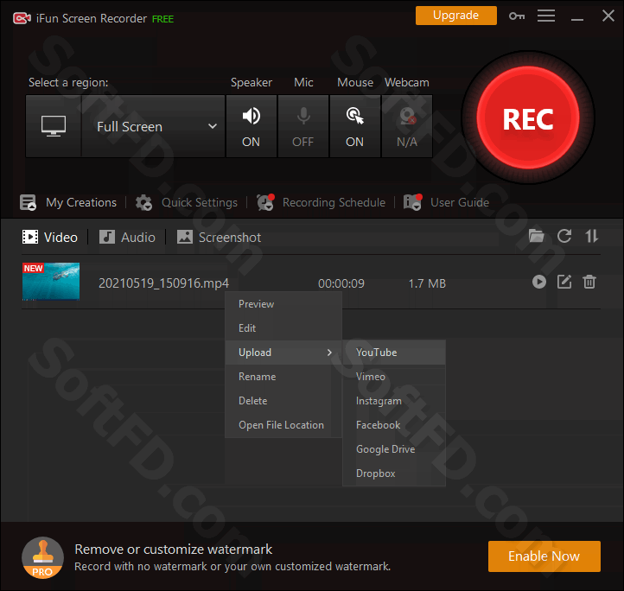This screenshot has width=624, height=591.
Task: Open Recording Schedule
Action: tap(334, 202)
